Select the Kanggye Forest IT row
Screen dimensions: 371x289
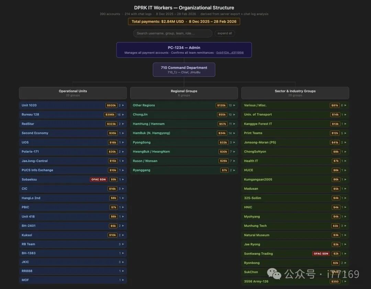click(x=295, y=124)
